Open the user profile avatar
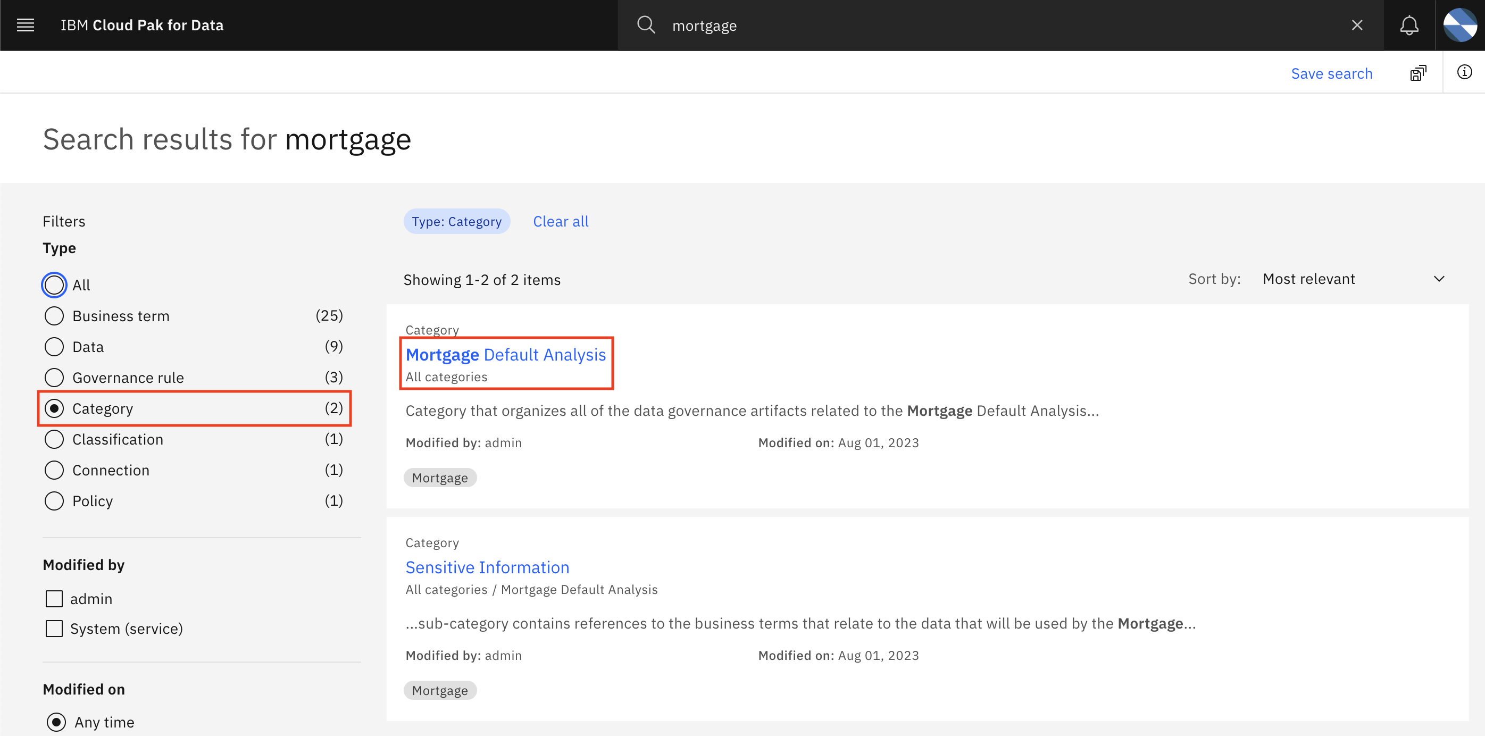The image size is (1485, 736). pos(1459,25)
